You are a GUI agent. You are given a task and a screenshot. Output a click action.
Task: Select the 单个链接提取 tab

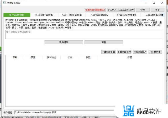click(x=17, y=15)
